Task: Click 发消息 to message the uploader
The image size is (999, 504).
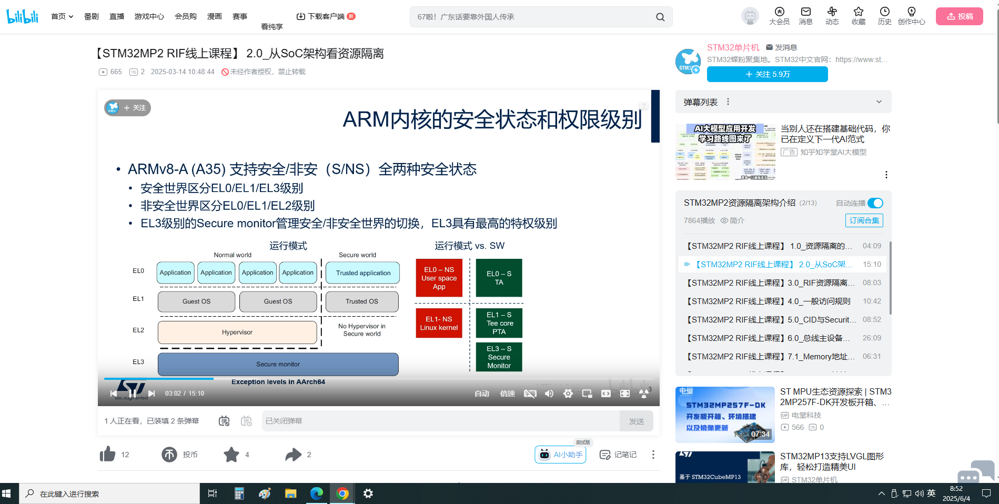Action: coord(781,47)
